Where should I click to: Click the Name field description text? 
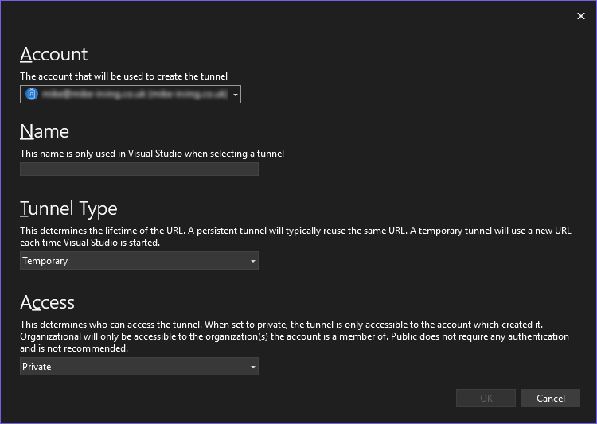coord(151,154)
